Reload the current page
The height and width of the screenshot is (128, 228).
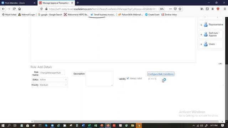point(14,9)
